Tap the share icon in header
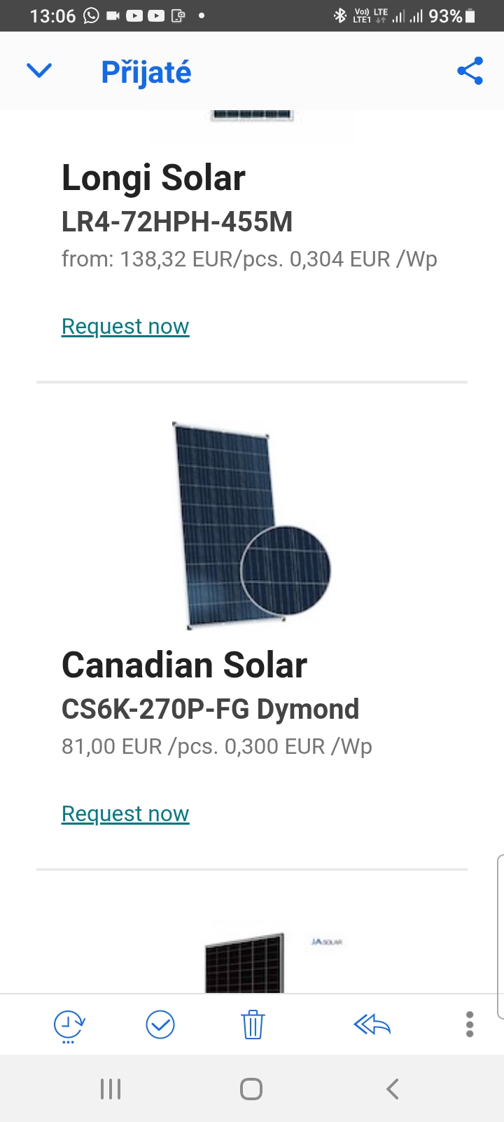Image resolution: width=504 pixels, height=1122 pixels. 470,71
